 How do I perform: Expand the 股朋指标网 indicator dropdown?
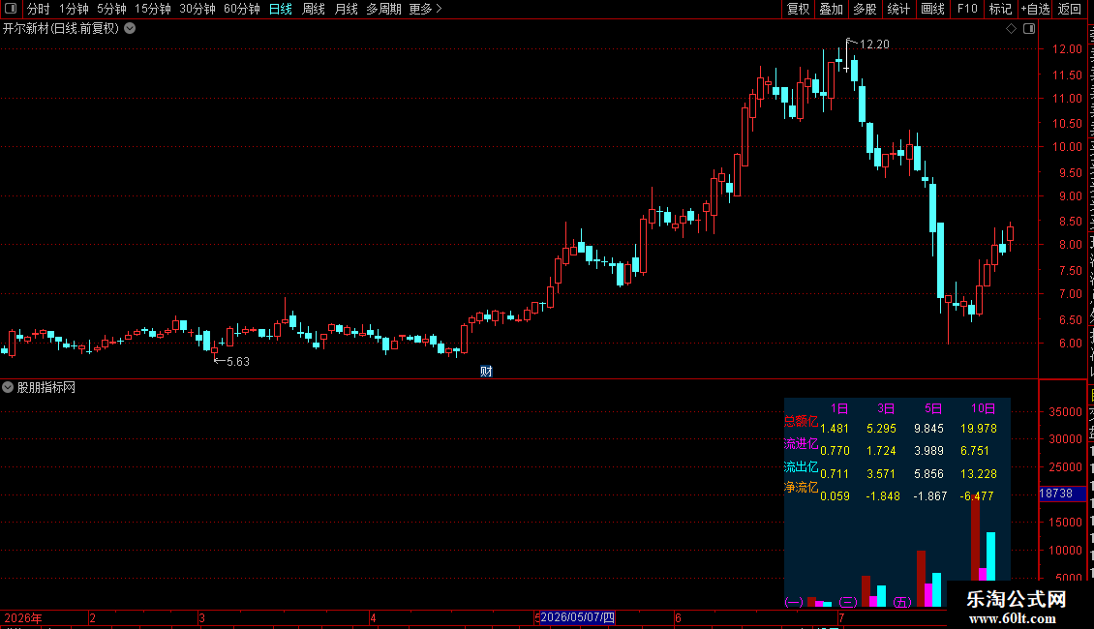[8, 387]
